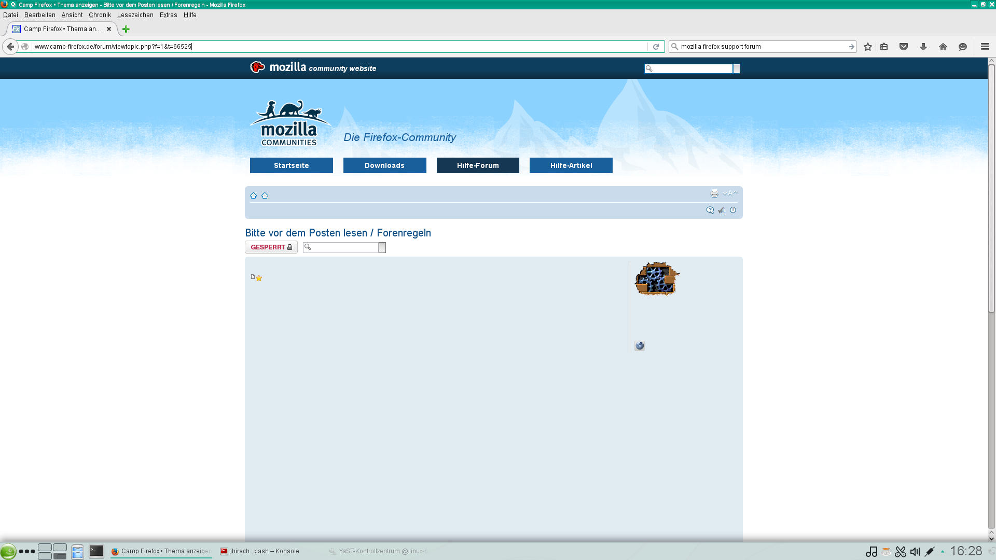This screenshot has height=560, width=996.
Task: Click the page vertical scrollbar
Action: coord(991,187)
